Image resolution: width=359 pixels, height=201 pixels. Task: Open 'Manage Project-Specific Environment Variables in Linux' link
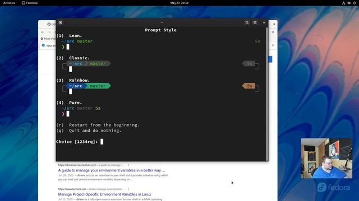pyautogui.click(x=104, y=194)
